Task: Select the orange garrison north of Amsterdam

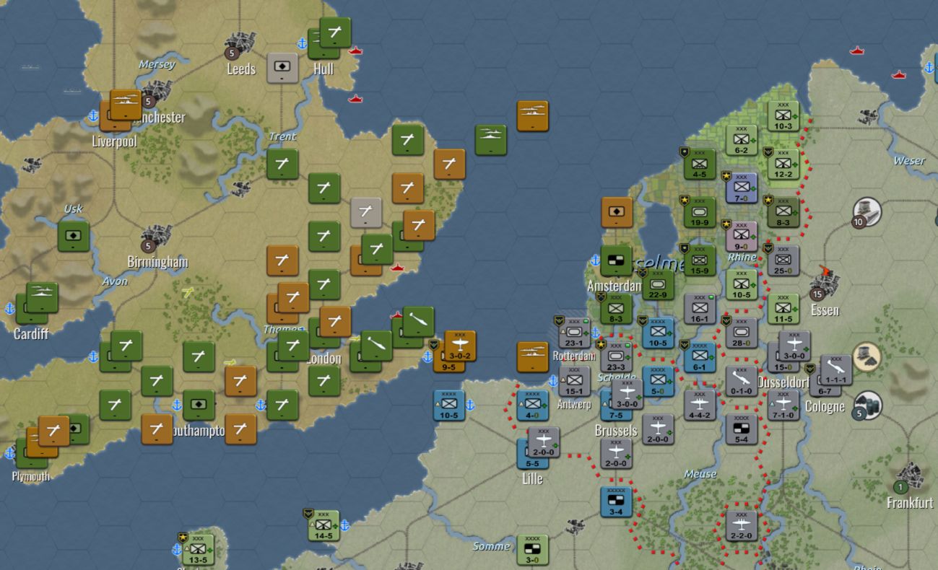Action: [x=616, y=212]
